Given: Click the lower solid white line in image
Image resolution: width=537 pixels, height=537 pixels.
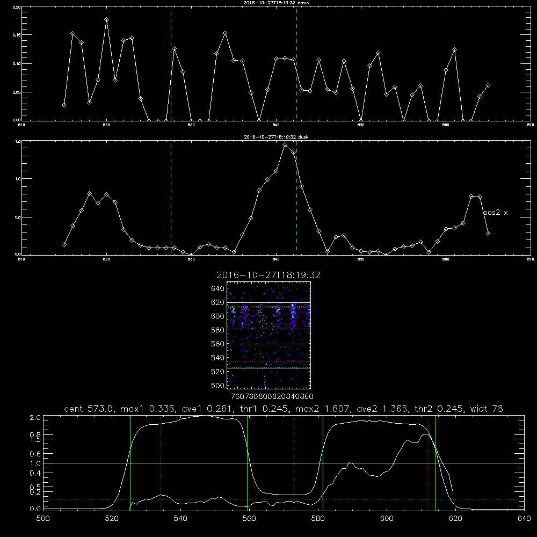Looking at the screenshot, I should click(x=269, y=368).
